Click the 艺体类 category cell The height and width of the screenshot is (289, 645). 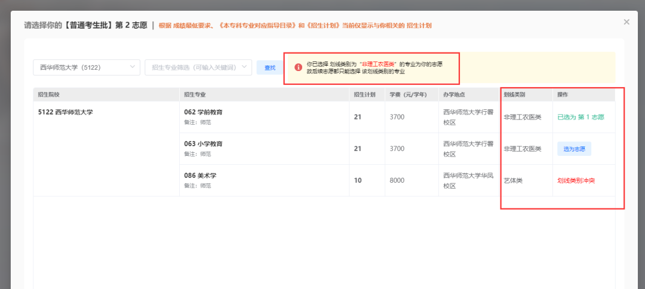(513, 180)
